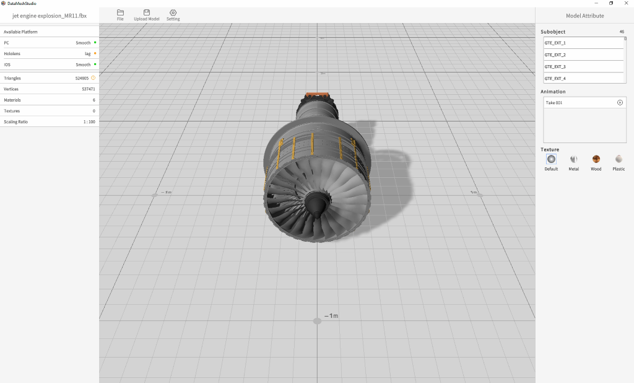Select subobject GTE_EXT_1

(x=583, y=43)
